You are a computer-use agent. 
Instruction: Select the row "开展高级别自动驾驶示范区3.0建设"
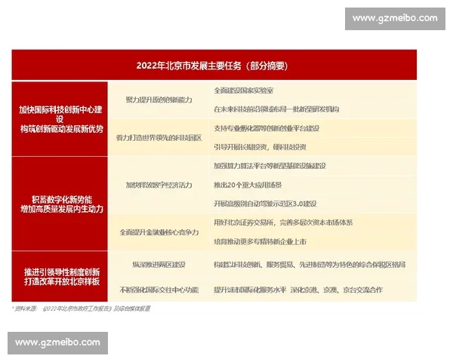pos(313,204)
